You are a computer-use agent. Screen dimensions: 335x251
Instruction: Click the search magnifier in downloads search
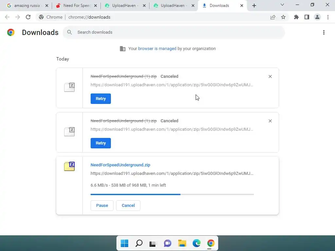[69, 32]
